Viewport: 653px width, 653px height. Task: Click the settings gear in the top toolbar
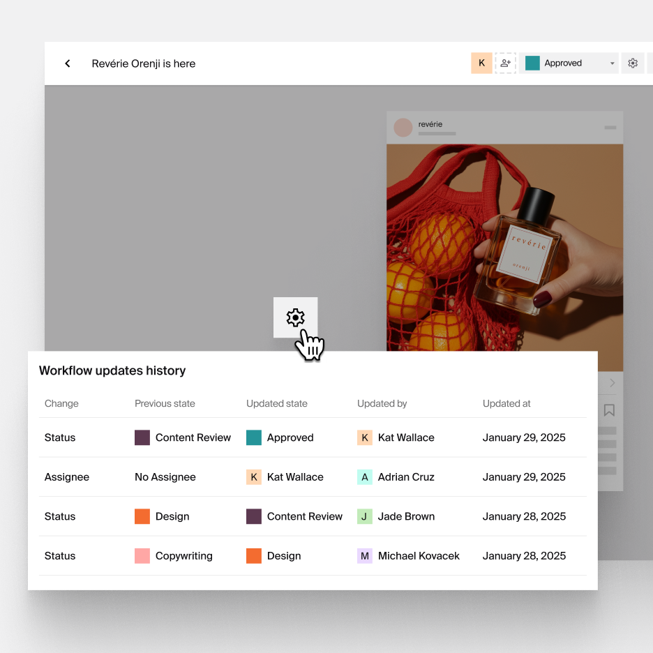[x=632, y=63]
